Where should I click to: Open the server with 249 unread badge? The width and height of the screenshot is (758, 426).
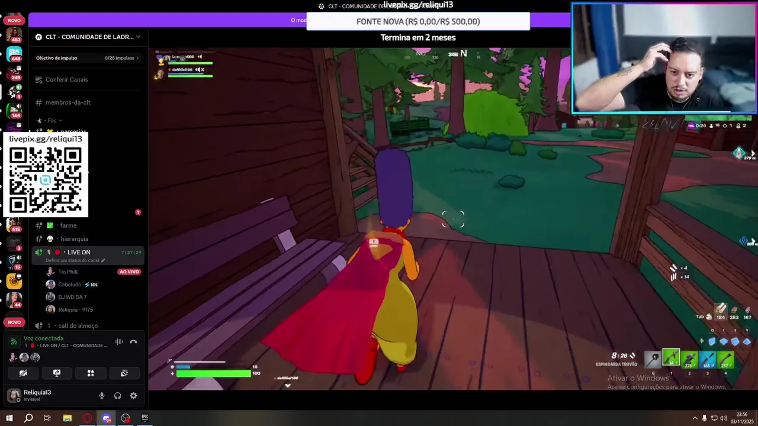[x=14, y=72]
